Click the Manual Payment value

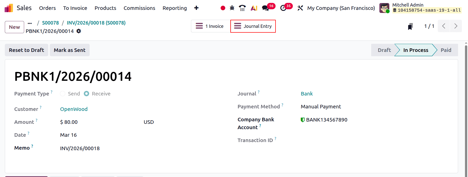click(x=321, y=107)
